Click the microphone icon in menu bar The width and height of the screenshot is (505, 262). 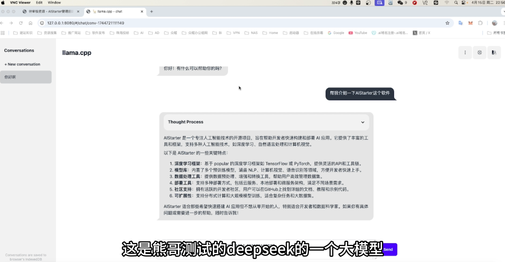pyautogui.click(x=351, y=3)
